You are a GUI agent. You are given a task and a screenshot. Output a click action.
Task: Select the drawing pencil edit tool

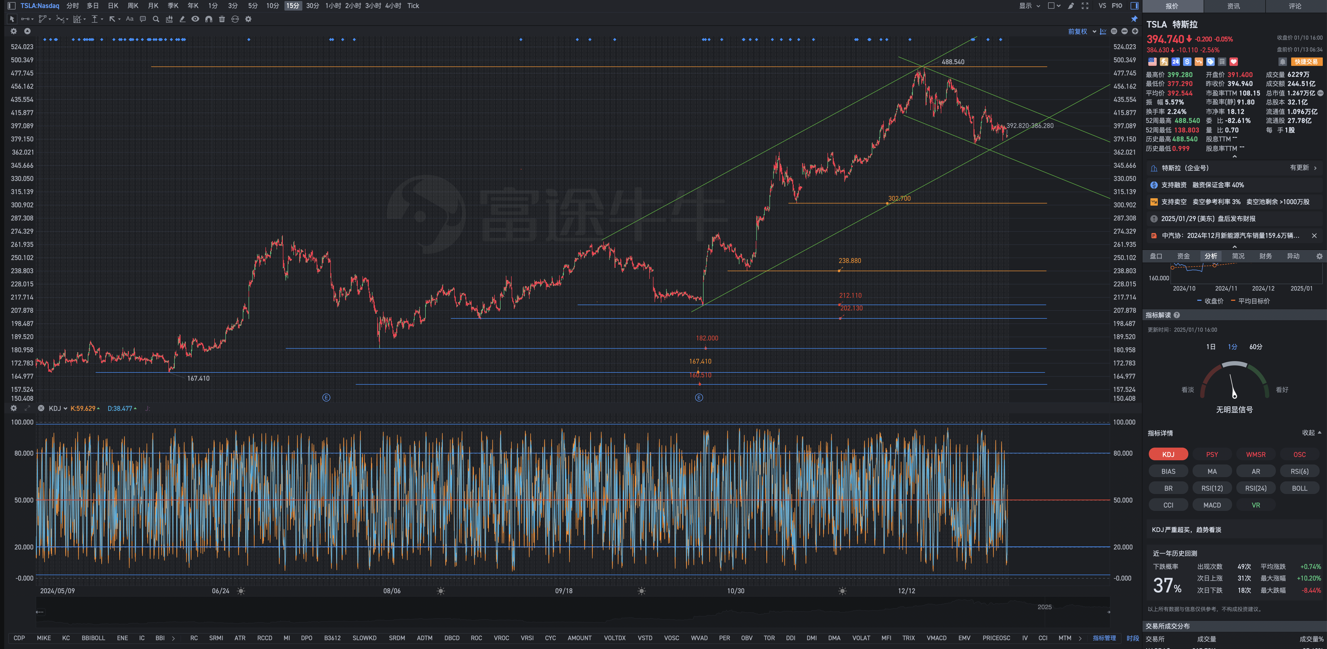182,19
